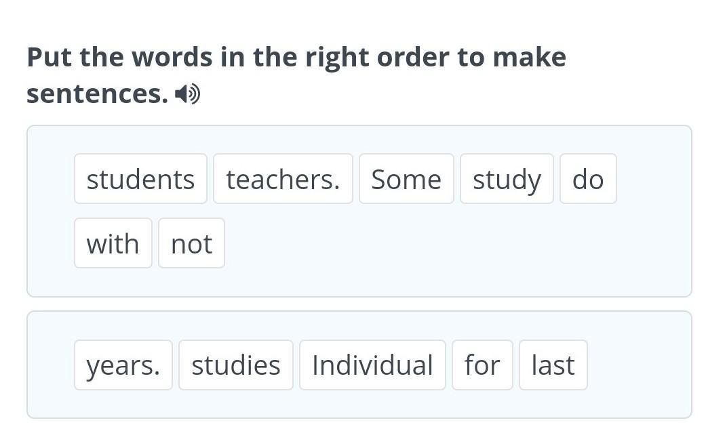Click the "study" word tile

point(507,179)
